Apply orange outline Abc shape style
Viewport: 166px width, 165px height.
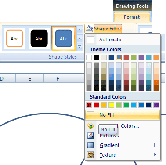click(x=14, y=38)
